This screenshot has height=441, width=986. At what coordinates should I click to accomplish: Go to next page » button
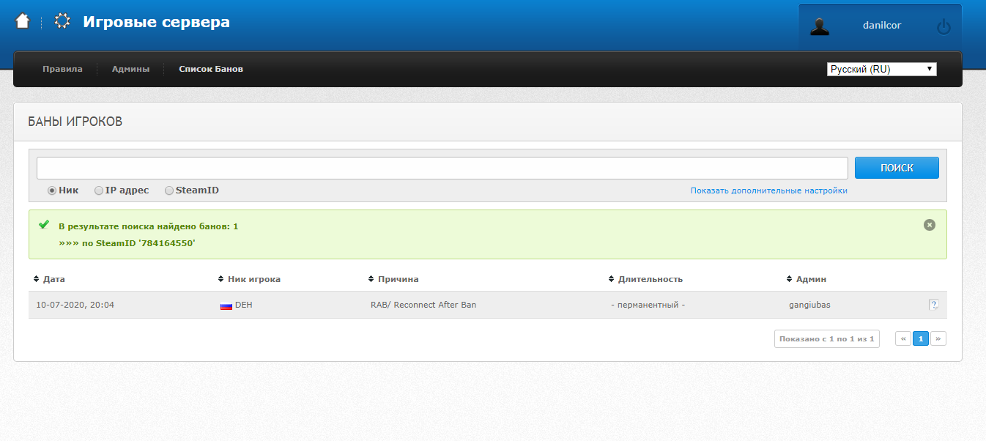coord(938,338)
